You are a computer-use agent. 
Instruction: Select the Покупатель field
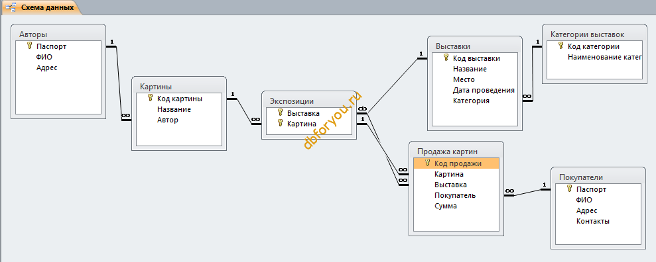(x=456, y=195)
